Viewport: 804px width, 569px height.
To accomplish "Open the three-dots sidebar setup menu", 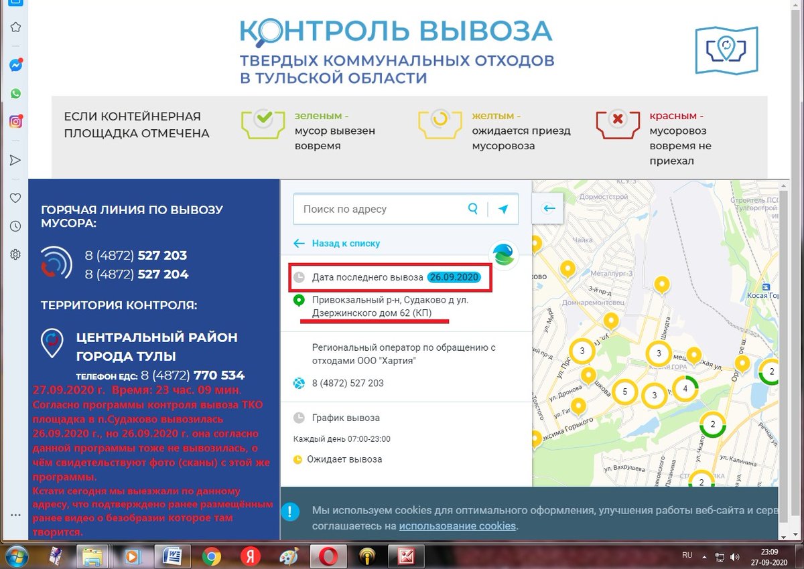I will tap(15, 515).
